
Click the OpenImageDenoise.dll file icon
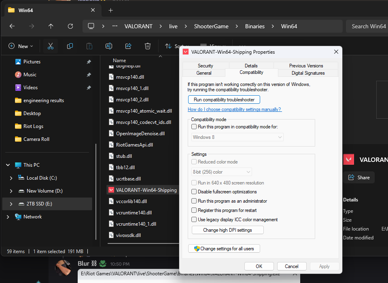coord(111,133)
